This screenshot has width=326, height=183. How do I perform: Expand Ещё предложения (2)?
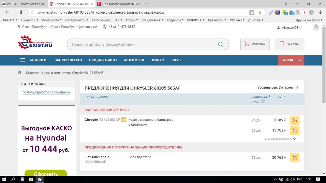280,139
